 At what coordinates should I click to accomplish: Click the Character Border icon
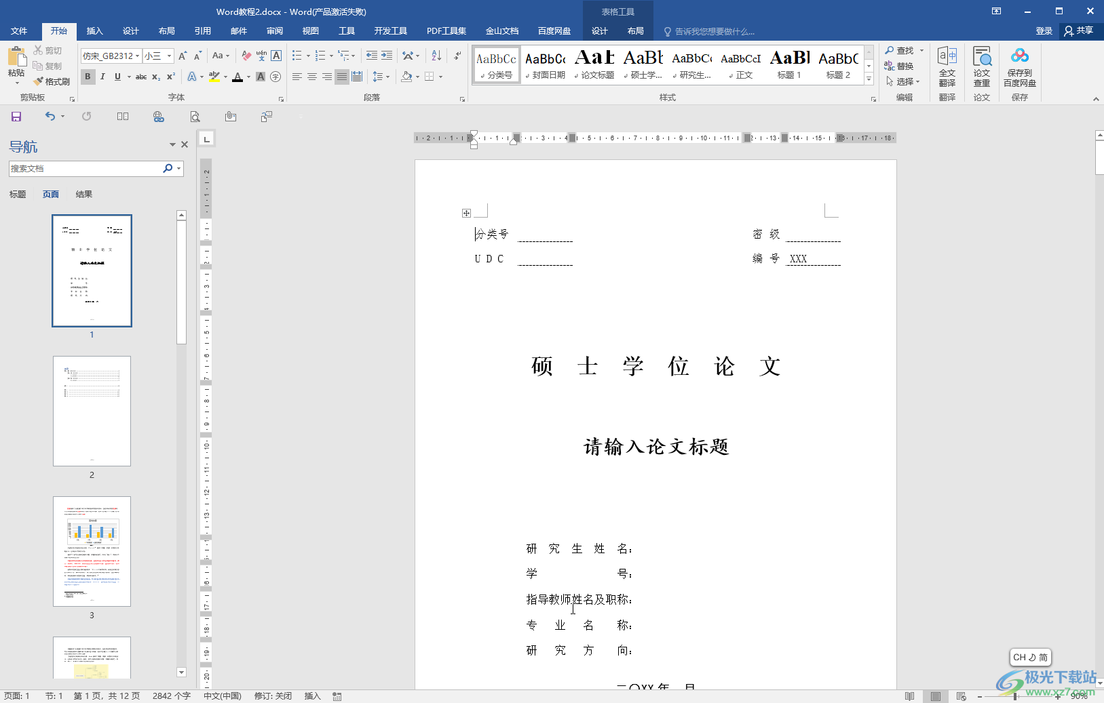pyautogui.click(x=276, y=56)
